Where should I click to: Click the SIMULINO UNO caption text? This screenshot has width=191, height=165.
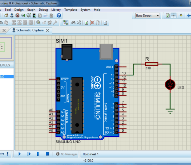tap(68, 142)
